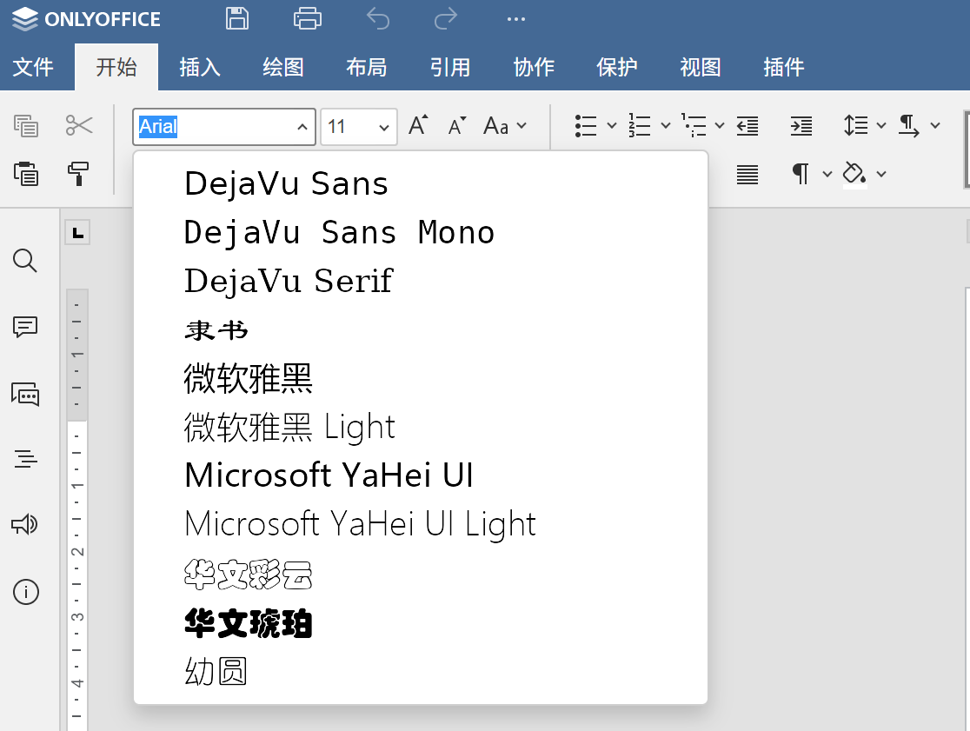Open the Headings navigation icon
The height and width of the screenshot is (731, 970).
point(26,459)
